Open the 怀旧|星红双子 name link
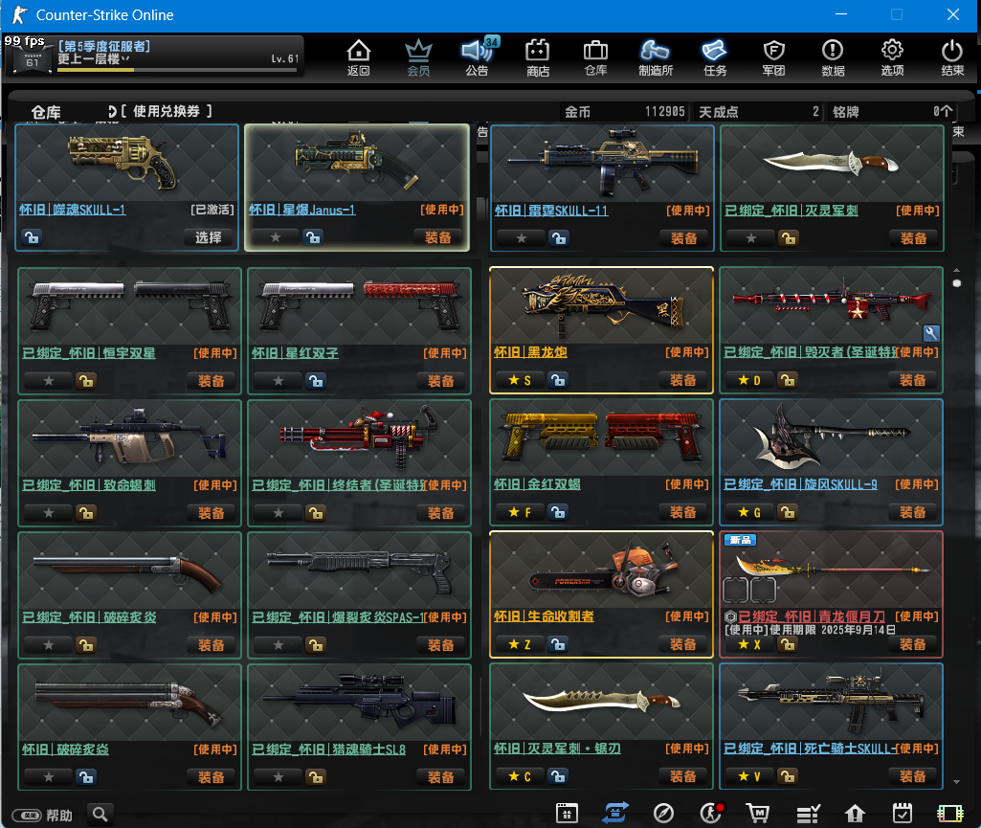The width and height of the screenshot is (981, 828). (295, 353)
